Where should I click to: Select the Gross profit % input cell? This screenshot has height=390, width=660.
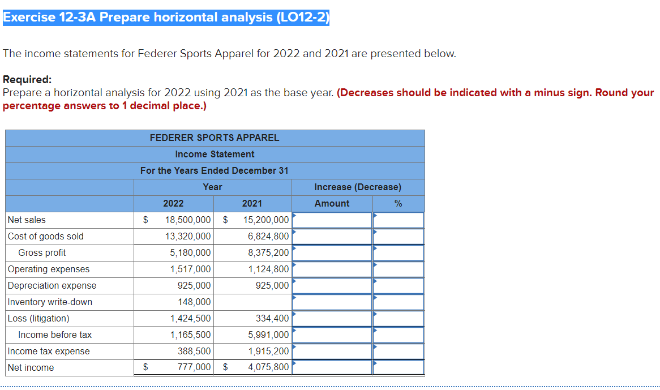pyautogui.click(x=398, y=252)
